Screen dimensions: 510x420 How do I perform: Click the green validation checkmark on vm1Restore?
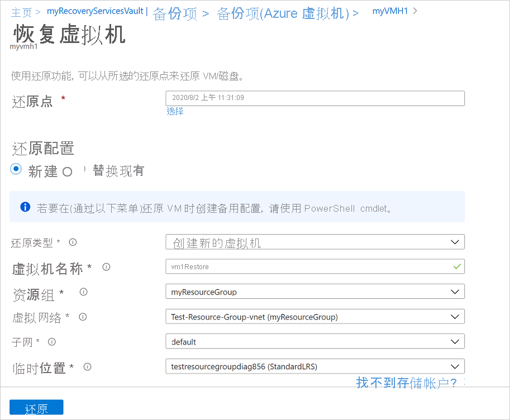pyautogui.click(x=457, y=266)
